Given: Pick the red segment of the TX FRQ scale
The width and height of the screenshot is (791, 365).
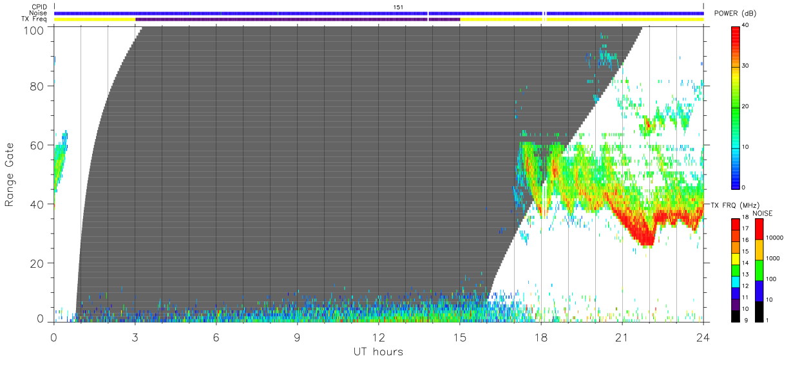Looking at the screenshot, I should coord(736,224).
